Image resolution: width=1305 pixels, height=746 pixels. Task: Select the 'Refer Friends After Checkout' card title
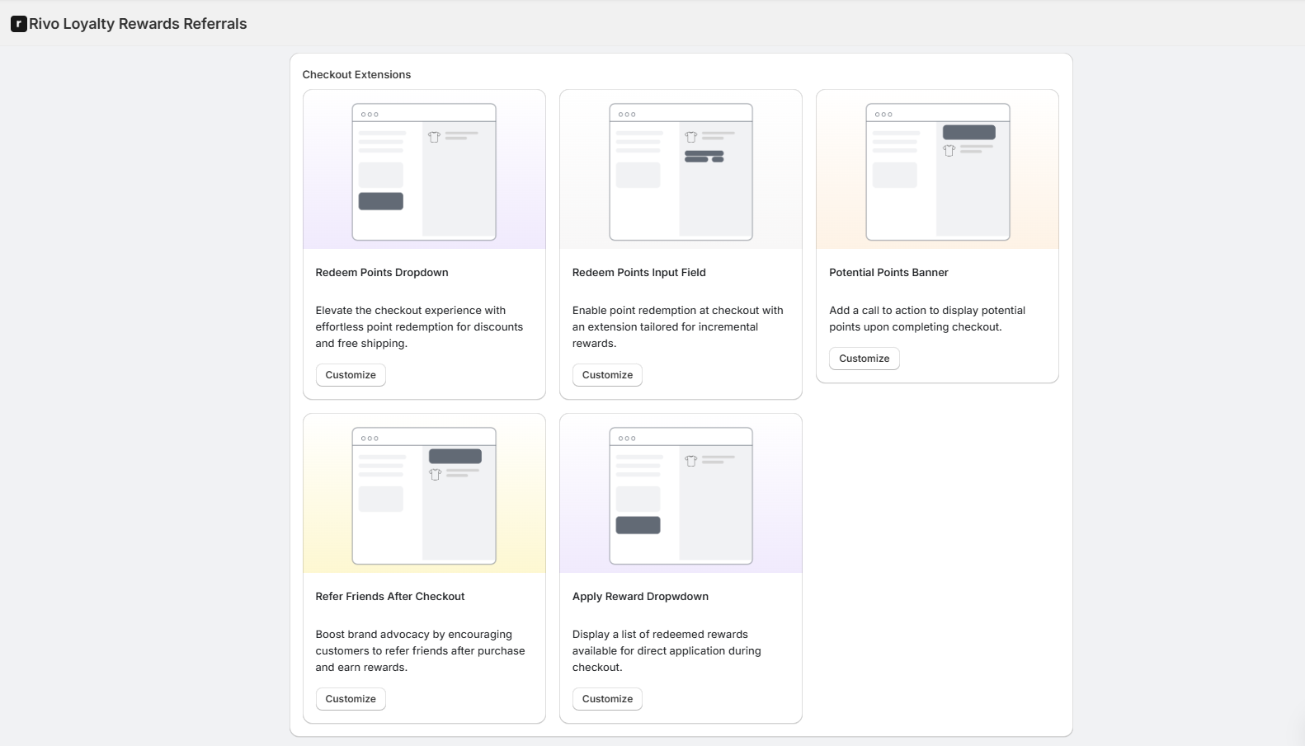tap(390, 597)
